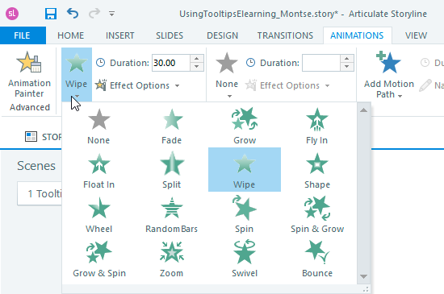The height and width of the screenshot is (294, 444).
Task: Click the Storyline app logo icon
Action: tap(12, 13)
